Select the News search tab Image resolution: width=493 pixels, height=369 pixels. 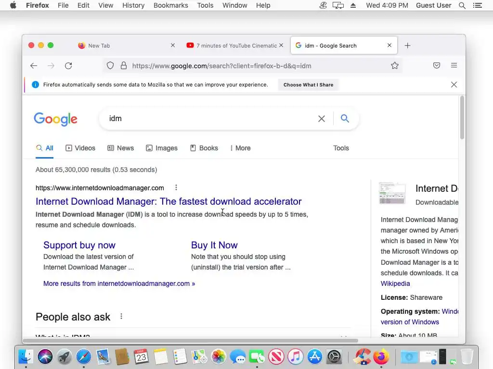click(121, 148)
